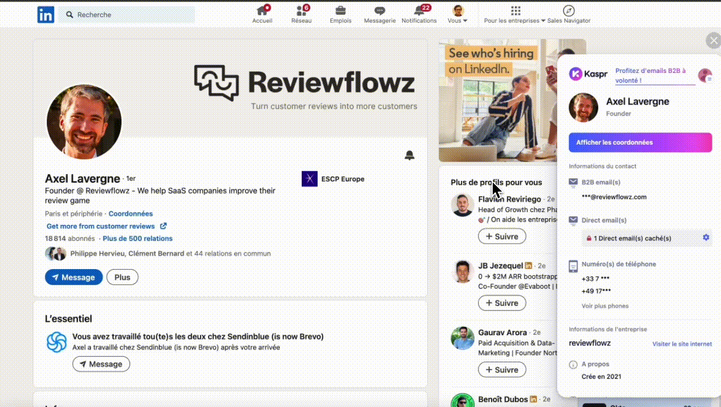The height and width of the screenshot is (407, 721).
Task: Follow Gaurav Arora with Suivre
Action: [x=502, y=370]
